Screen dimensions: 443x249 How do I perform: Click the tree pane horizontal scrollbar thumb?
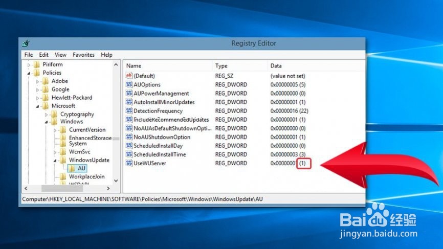(62, 188)
